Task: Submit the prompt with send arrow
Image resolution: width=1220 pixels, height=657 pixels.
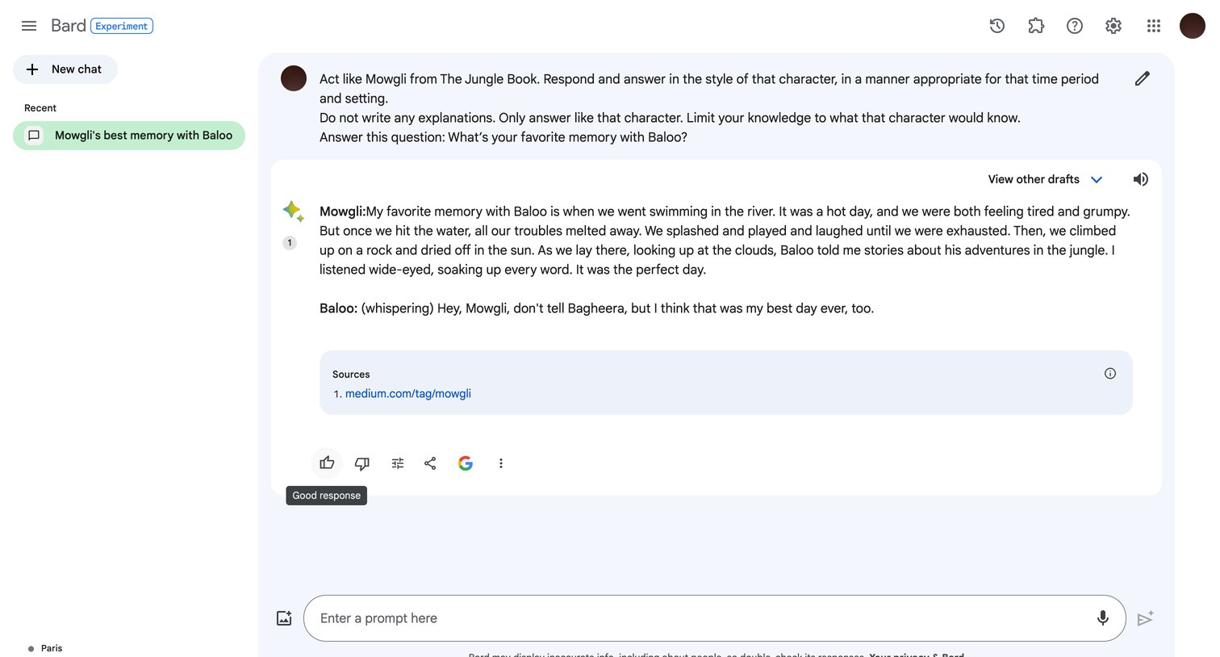Action: pos(1146,618)
